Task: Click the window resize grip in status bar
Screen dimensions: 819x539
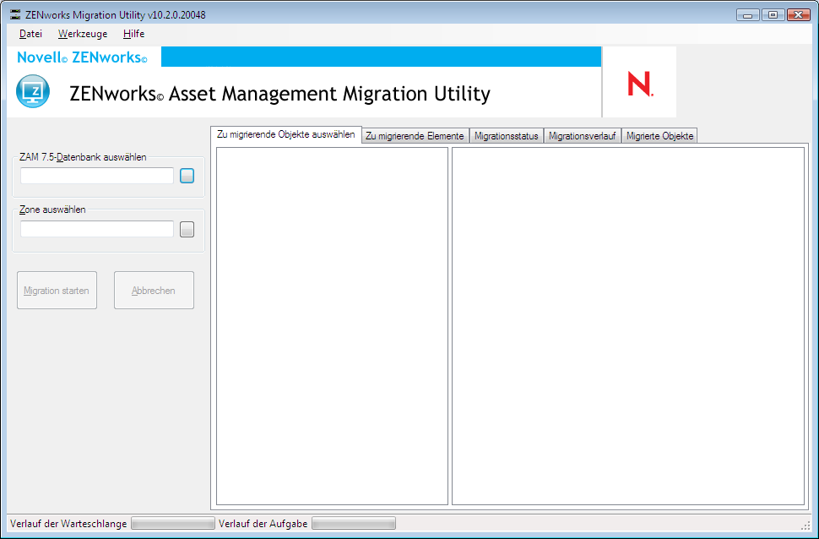Action: [805, 525]
